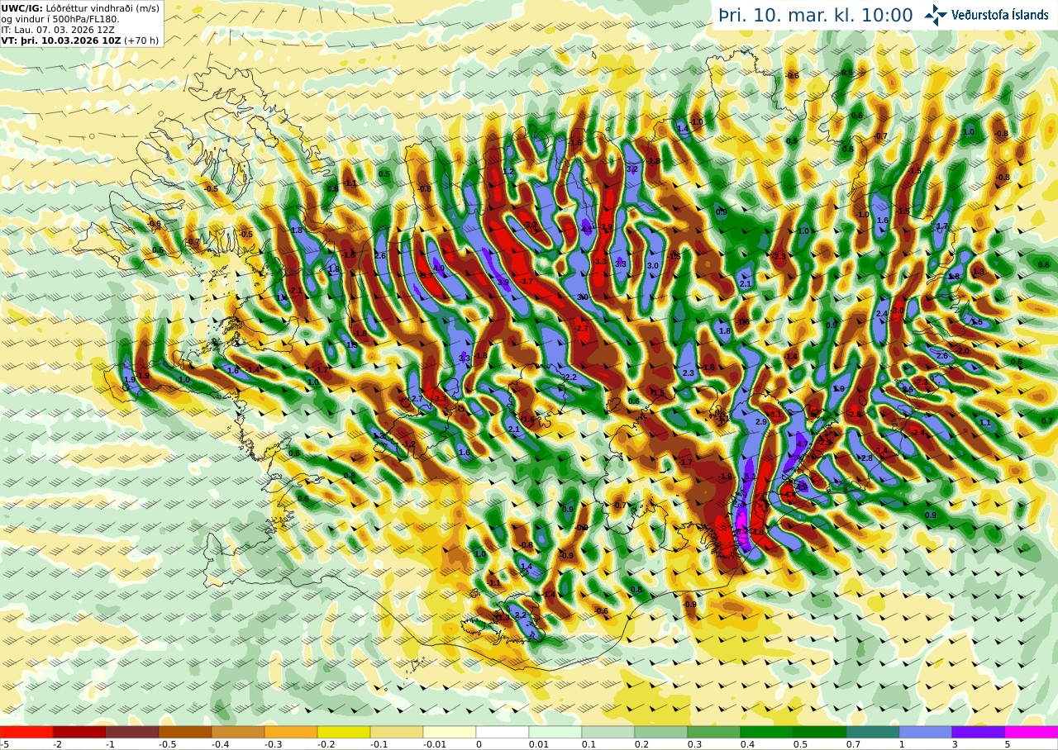The width and height of the screenshot is (1058, 750).
Task: Select the dark red legend swatch (-2 to -1)
Action: coord(79,732)
